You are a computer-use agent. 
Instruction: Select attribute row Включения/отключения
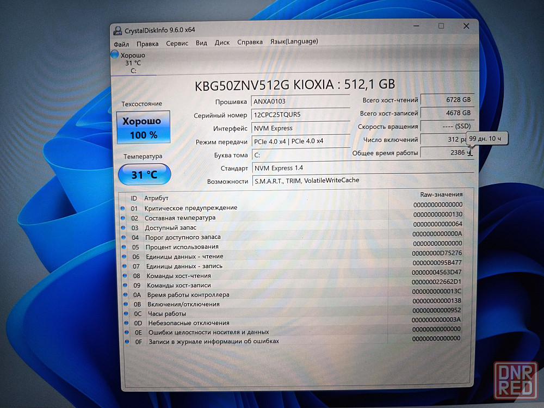point(293,302)
